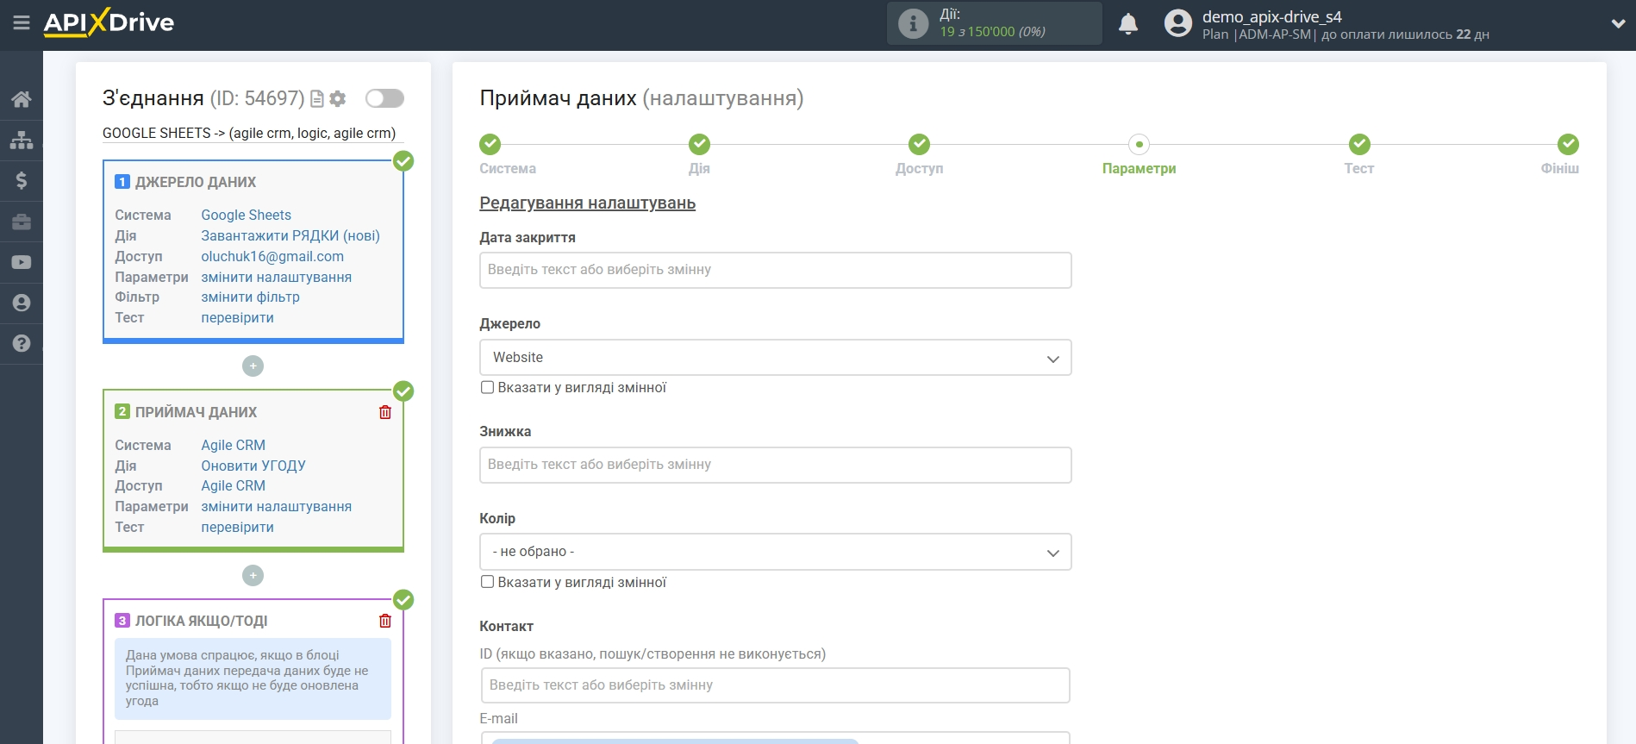Screen dimensions: 1636x744
Task: Click the Параметри step circle
Action: pos(1140,144)
